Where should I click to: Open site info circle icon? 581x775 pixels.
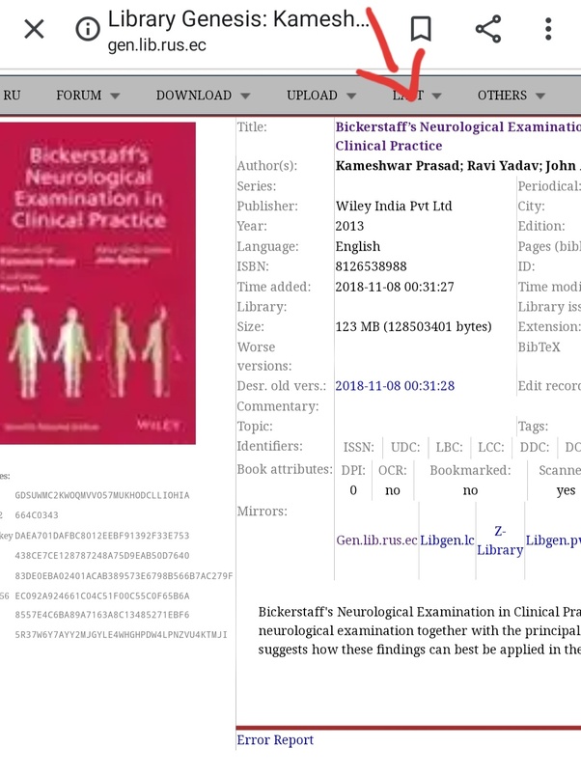(88, 29)
